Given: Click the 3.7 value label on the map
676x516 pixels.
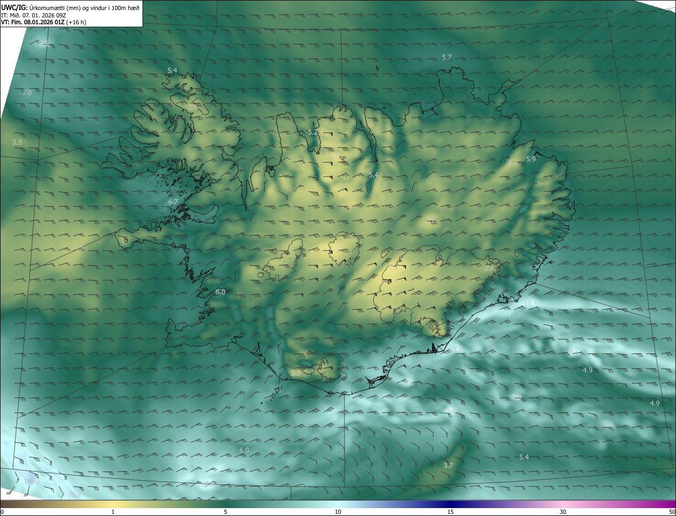Looking at the screenshot, I should click(448, 465).
